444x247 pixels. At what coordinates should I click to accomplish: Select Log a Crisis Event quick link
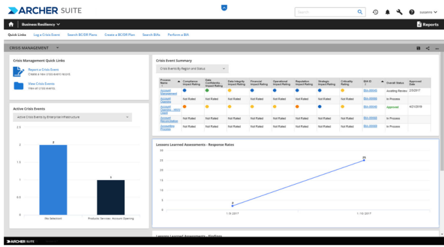point(47,35)
